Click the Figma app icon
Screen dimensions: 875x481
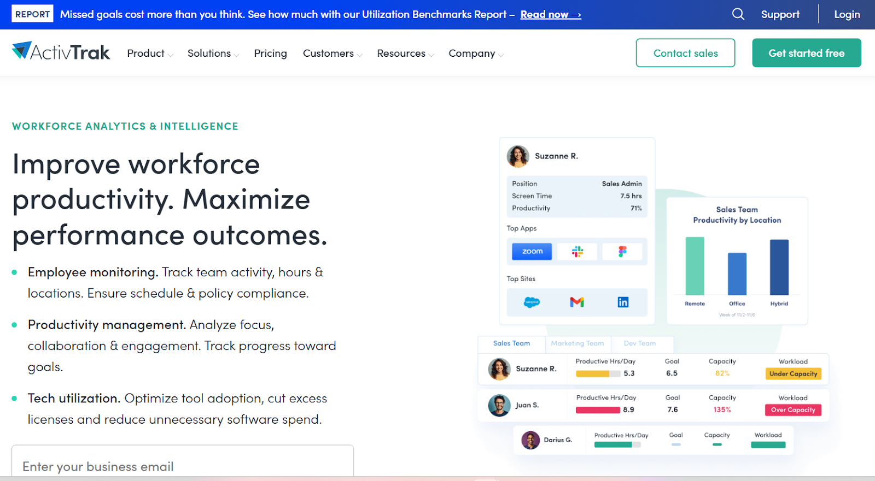coord(622,251)
